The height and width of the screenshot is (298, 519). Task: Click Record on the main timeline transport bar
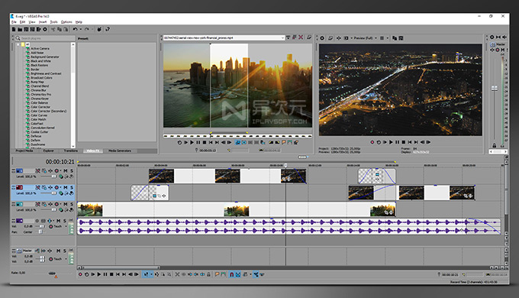pos(80,274)
